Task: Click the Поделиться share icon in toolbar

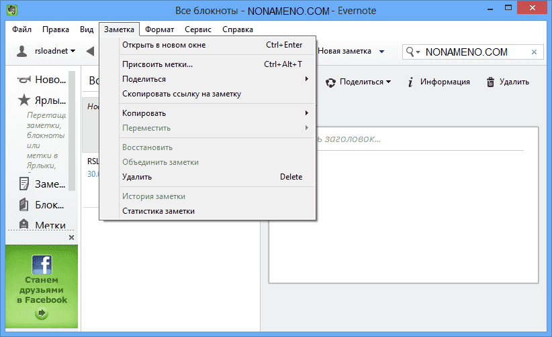Action: (x=330, y=82)
